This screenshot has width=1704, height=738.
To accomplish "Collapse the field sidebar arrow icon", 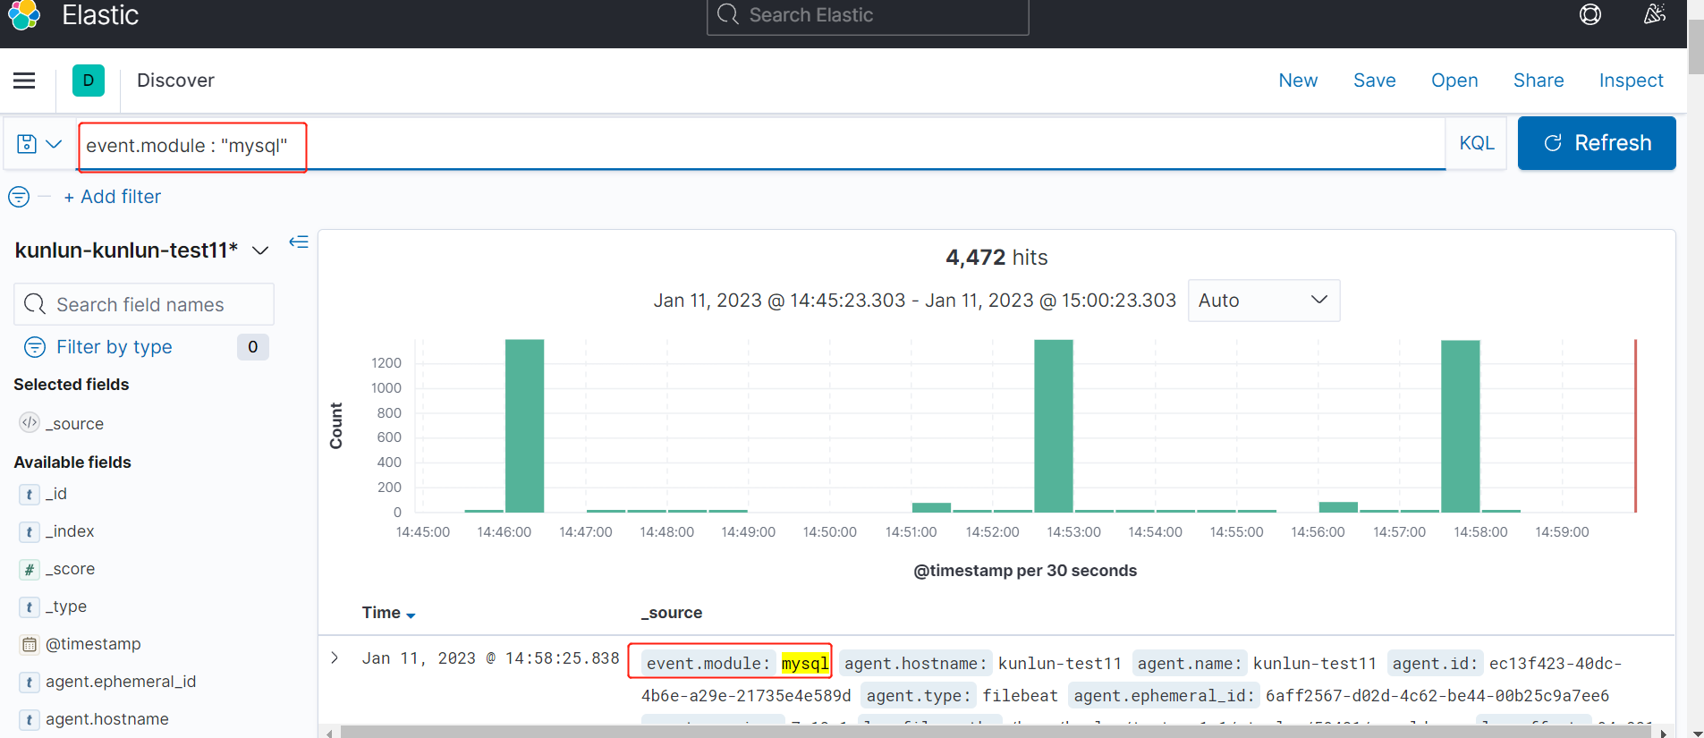I will [299, 242].
